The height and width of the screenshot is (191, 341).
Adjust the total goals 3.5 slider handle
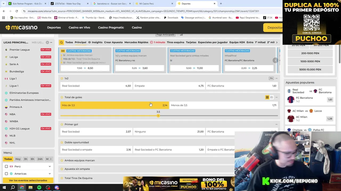pos(158,116)
